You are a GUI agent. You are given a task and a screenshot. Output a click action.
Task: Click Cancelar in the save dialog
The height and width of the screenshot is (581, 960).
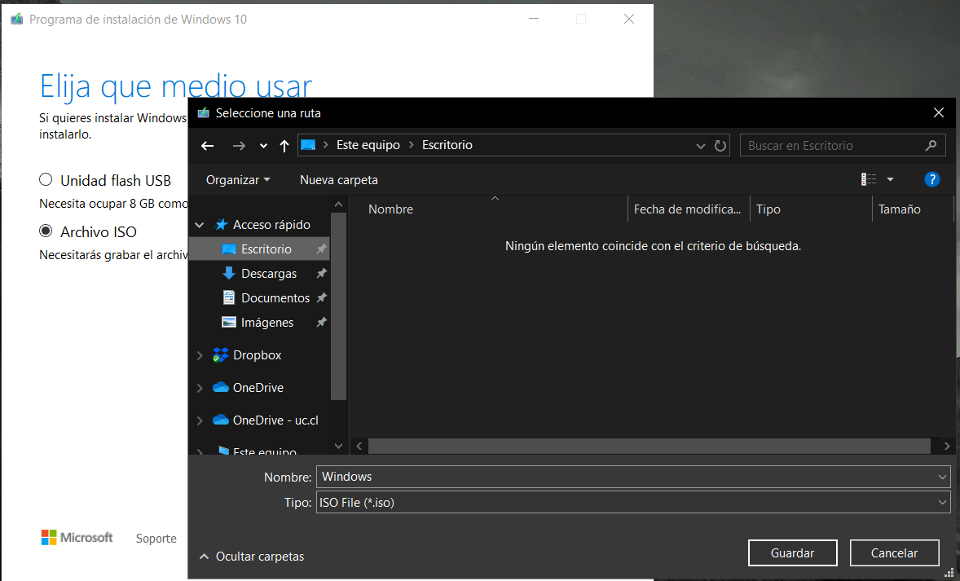click(894, 553)
